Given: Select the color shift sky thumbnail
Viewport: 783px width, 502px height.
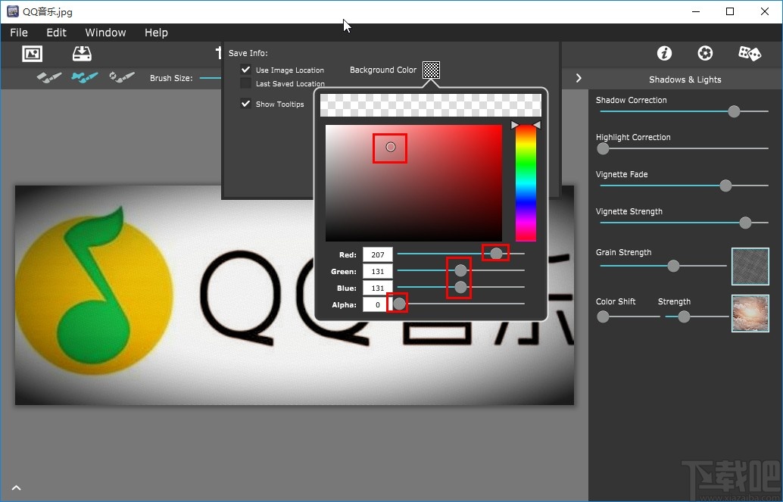Looking at the screenshot, I should point(750,313).
